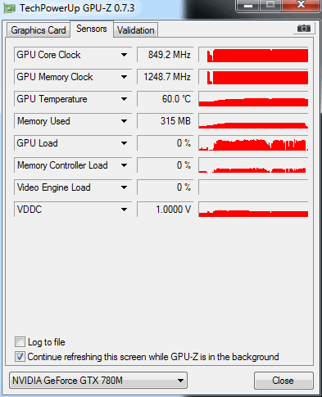
Task: Expand the GPU Temperature sensor dropdown
Action: point(124,99)
